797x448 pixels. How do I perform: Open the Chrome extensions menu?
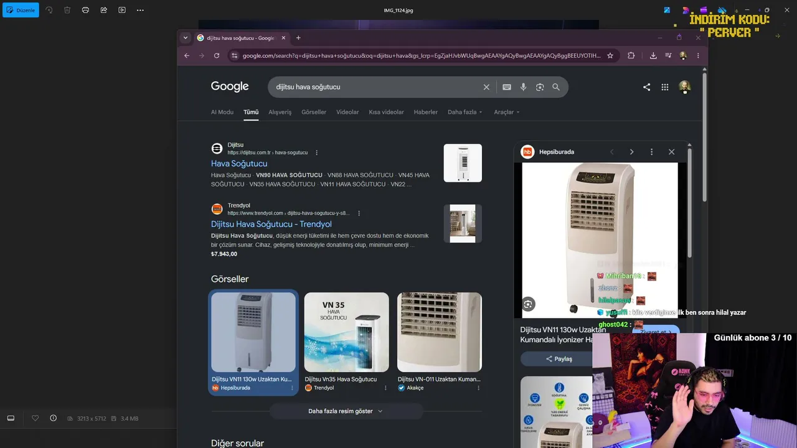pyautogui.click(x=631, y=55)
